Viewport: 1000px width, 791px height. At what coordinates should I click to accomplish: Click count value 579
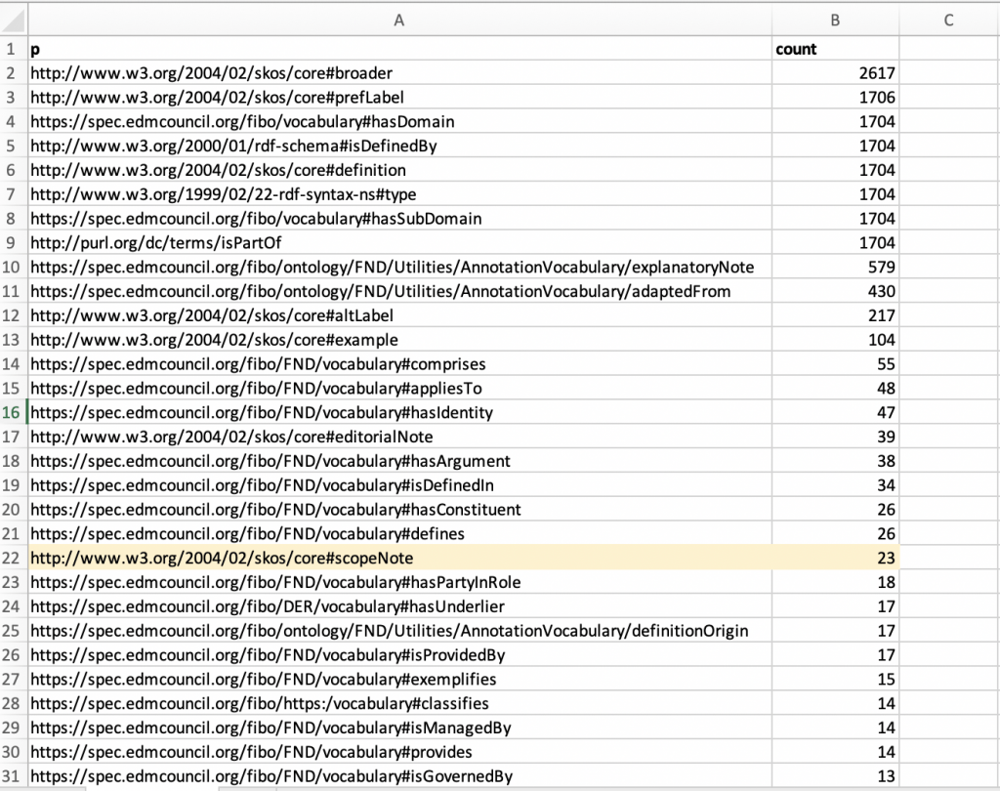coord(836,268)
